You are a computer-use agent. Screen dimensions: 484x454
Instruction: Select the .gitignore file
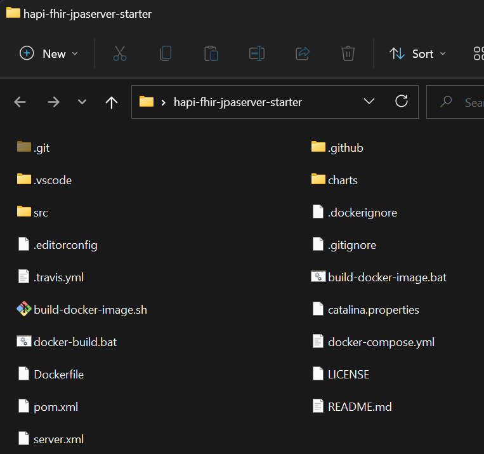click(344, 245)
